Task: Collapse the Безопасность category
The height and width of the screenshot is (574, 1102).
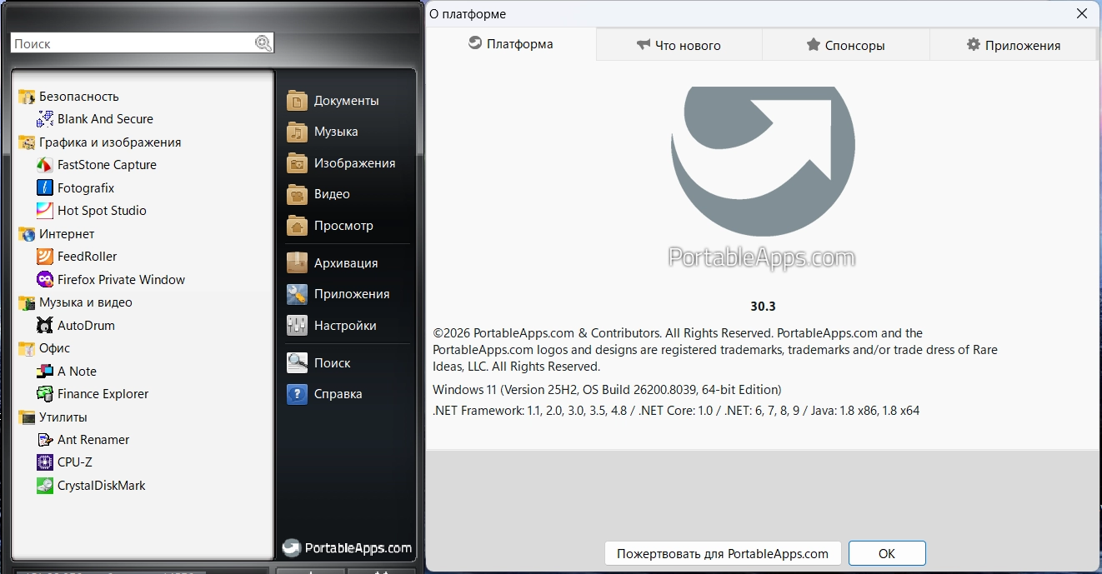Action: point(69,97)
